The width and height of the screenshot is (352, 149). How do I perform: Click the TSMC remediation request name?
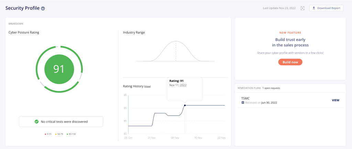coord(245,98)
